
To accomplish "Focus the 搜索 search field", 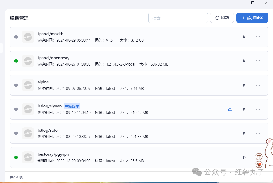I will point(178,18).
